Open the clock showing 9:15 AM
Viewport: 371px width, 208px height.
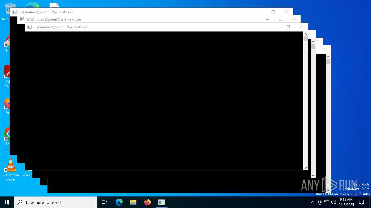(x=346, y=202)
